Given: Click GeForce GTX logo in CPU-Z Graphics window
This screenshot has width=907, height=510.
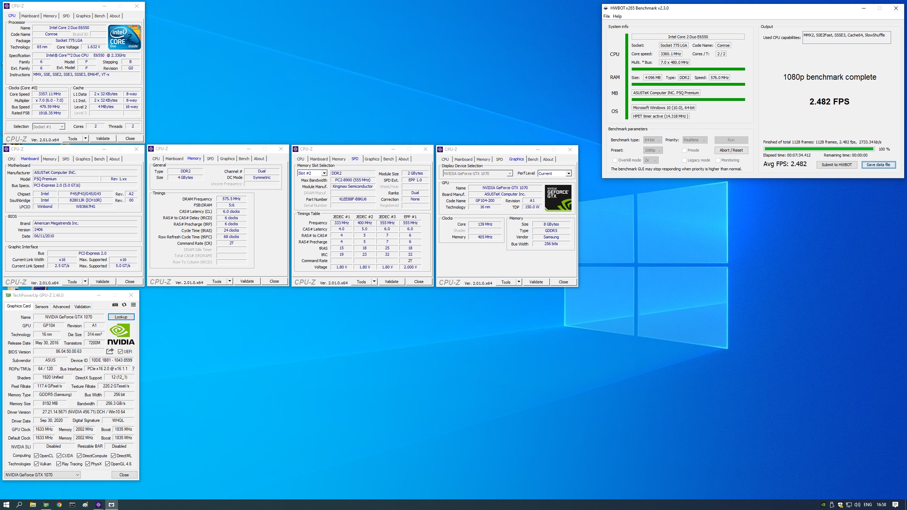Looking at the screenshot, I should click(x=558, y=198).
